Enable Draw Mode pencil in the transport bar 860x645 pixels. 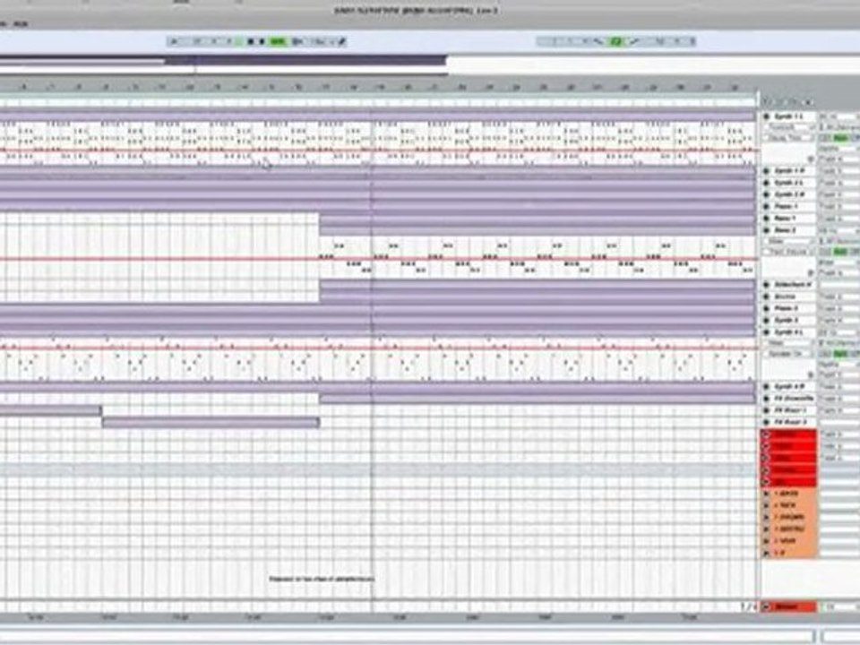[341, 41]
